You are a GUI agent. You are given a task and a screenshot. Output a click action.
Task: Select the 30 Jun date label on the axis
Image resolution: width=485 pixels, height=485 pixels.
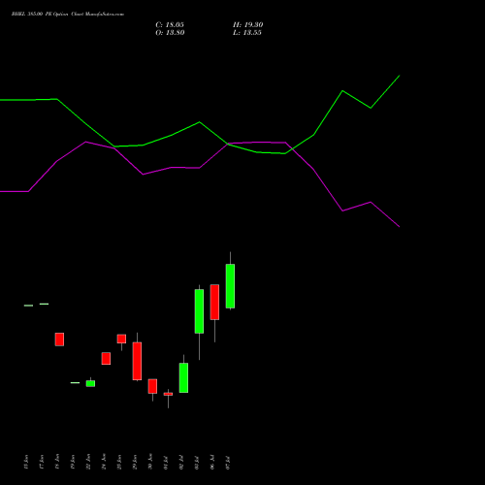point(150,462)
